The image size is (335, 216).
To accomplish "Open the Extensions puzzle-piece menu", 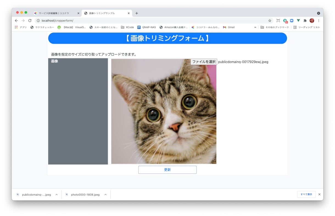I will (305, 21).
